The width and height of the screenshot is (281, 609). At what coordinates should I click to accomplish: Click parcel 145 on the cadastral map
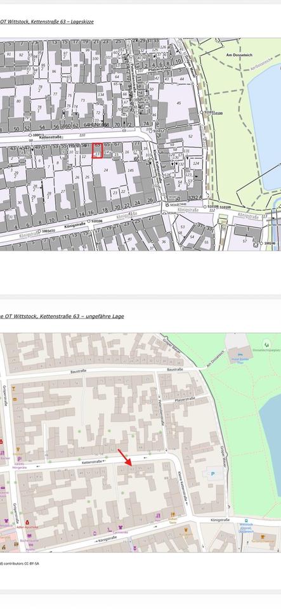pyautogui.click(x=131, y=170)
